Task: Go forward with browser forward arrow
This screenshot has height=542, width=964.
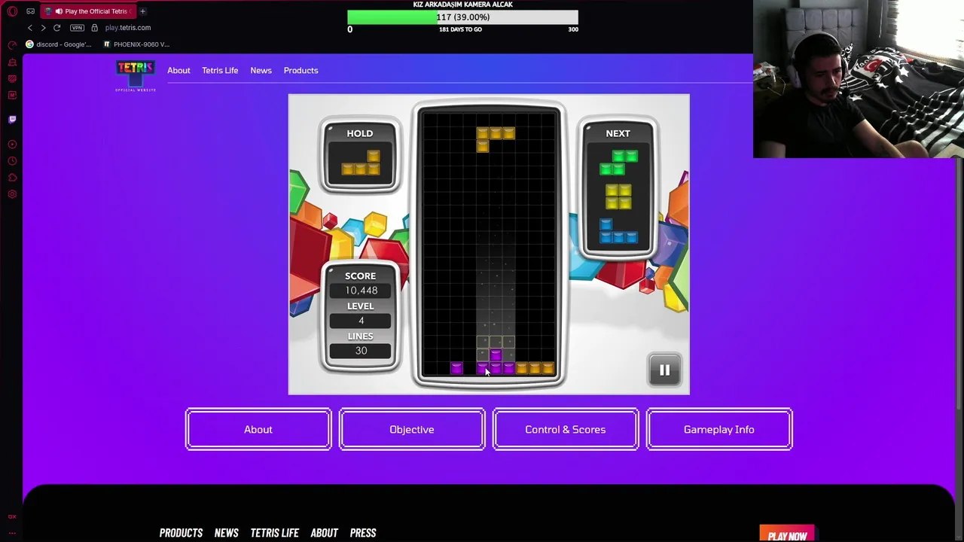Action: (x=43, y=28)
